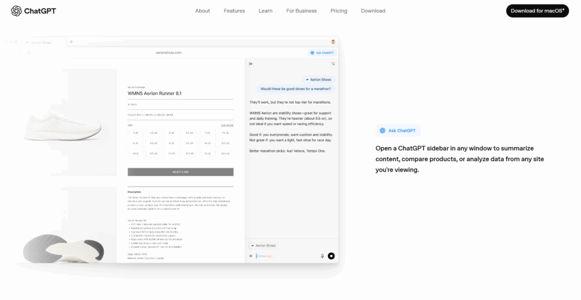The height and width of the screenshot is (300, 581).
Task: Click the side-view white shoe image
Action: 62,127
